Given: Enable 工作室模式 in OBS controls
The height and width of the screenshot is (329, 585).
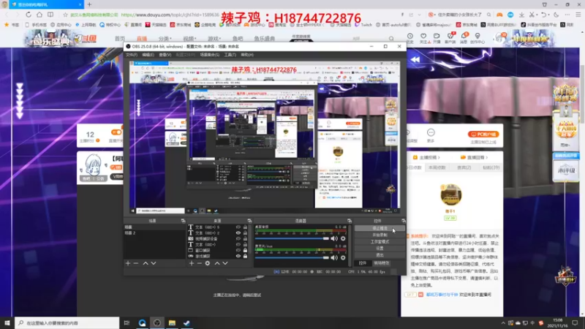Looking at the screenshot, I should coord(380,242).
